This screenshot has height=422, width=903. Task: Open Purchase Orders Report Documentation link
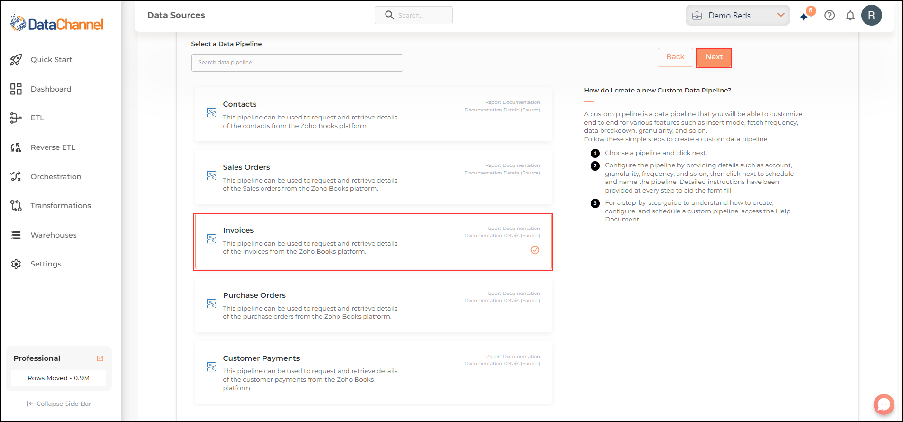click(512, 294)
